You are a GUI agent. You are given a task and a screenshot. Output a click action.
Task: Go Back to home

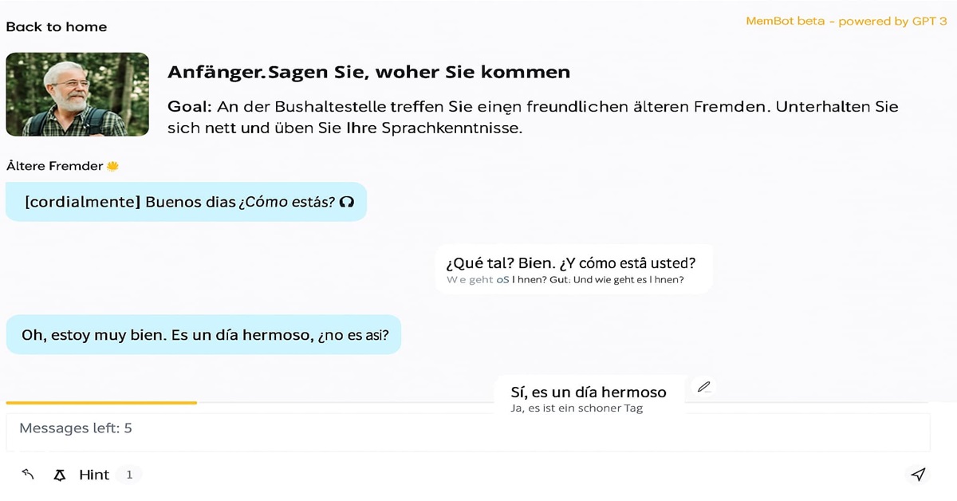pyautogui.click(x=56, y=26)
